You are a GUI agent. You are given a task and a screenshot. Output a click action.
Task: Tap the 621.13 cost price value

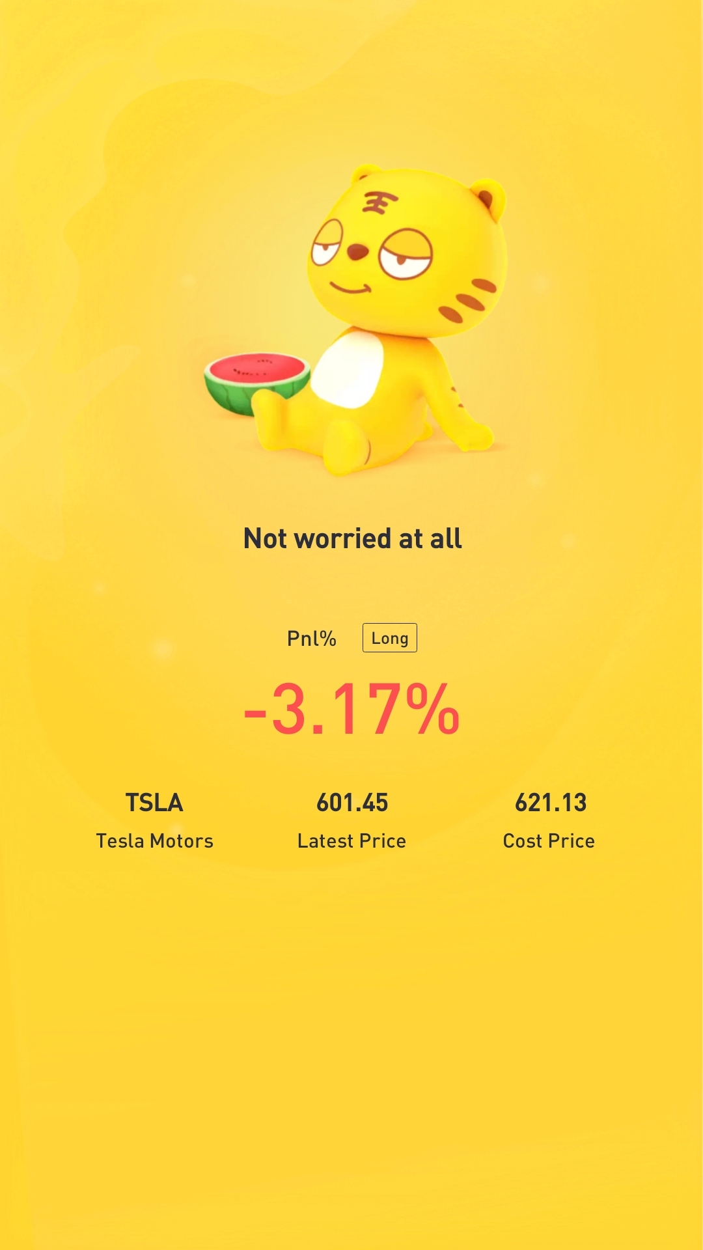550,803
